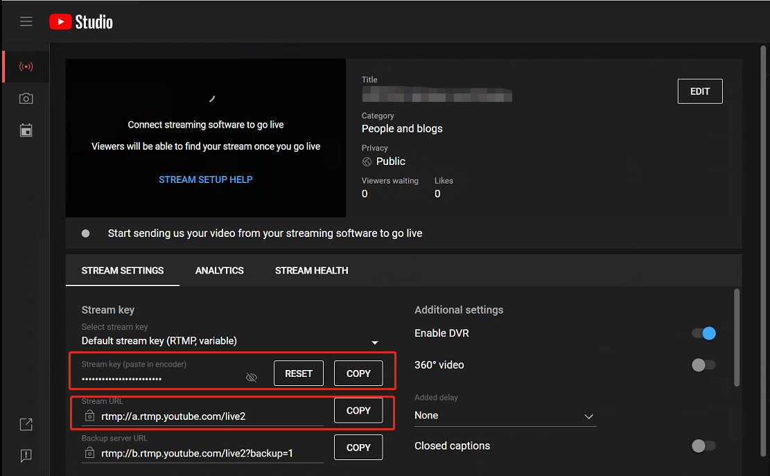Enable the Closed captions switch

pos(703,446)
